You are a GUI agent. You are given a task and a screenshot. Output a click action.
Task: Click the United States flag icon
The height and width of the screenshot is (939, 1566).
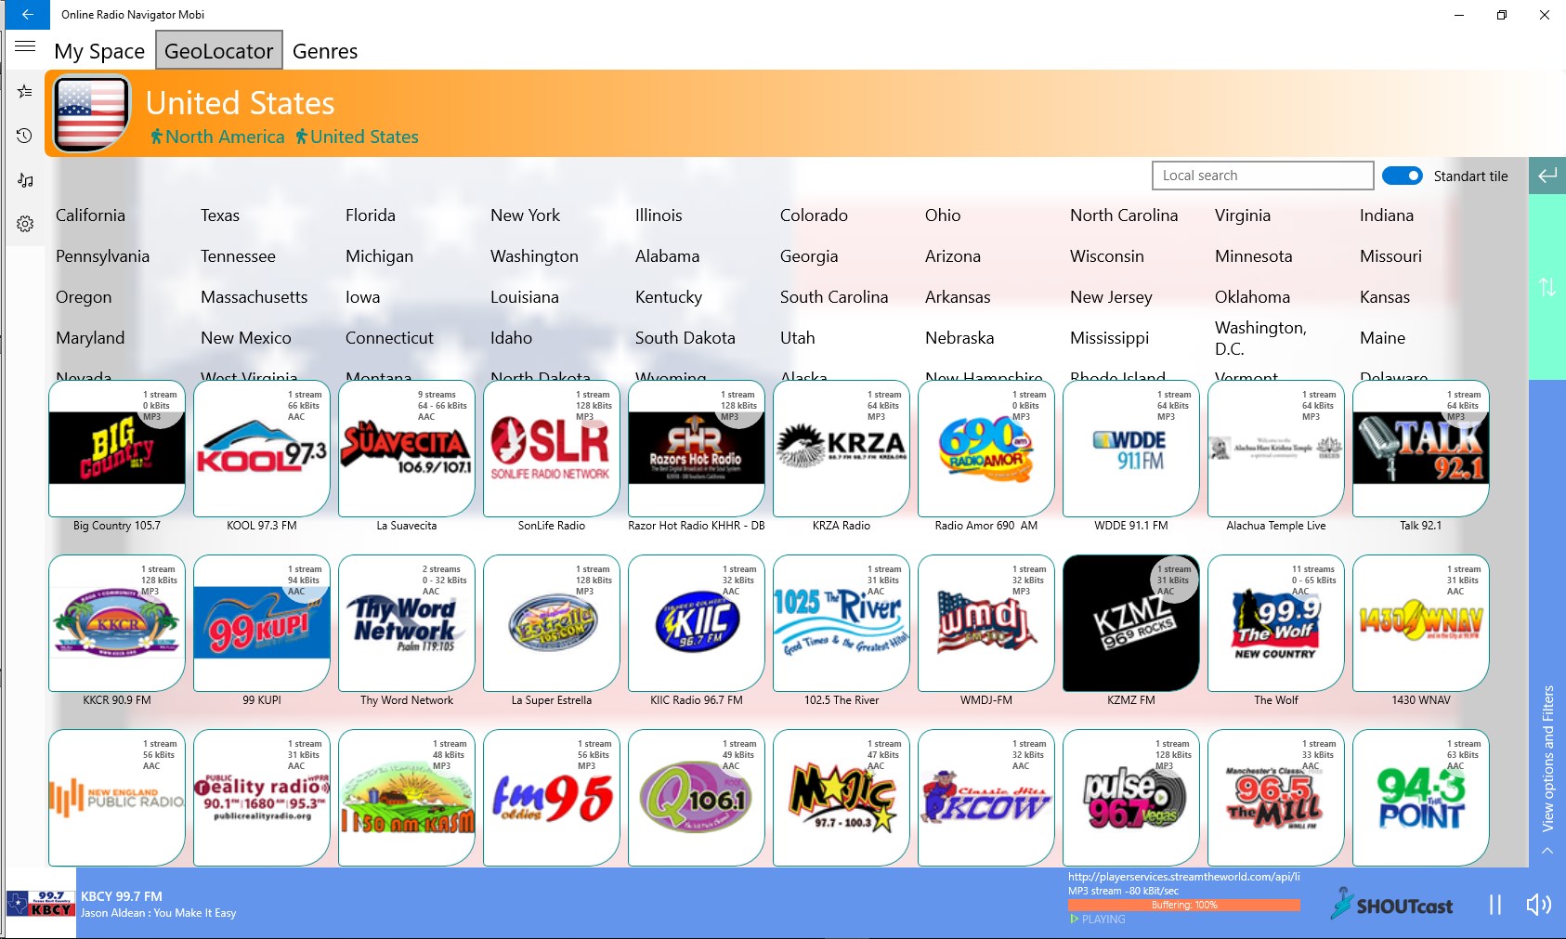click(92, 114)
